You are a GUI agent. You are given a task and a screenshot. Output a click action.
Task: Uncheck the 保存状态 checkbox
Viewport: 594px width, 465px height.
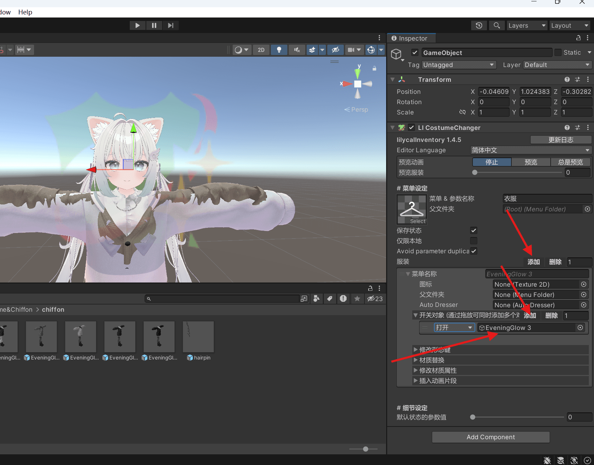coord(474,231)
